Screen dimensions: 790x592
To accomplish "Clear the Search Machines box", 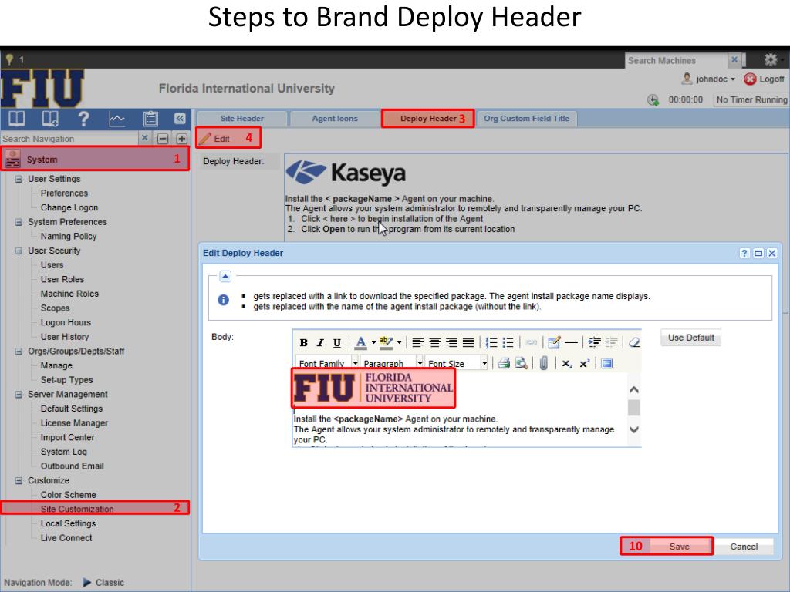I will 734,60.
